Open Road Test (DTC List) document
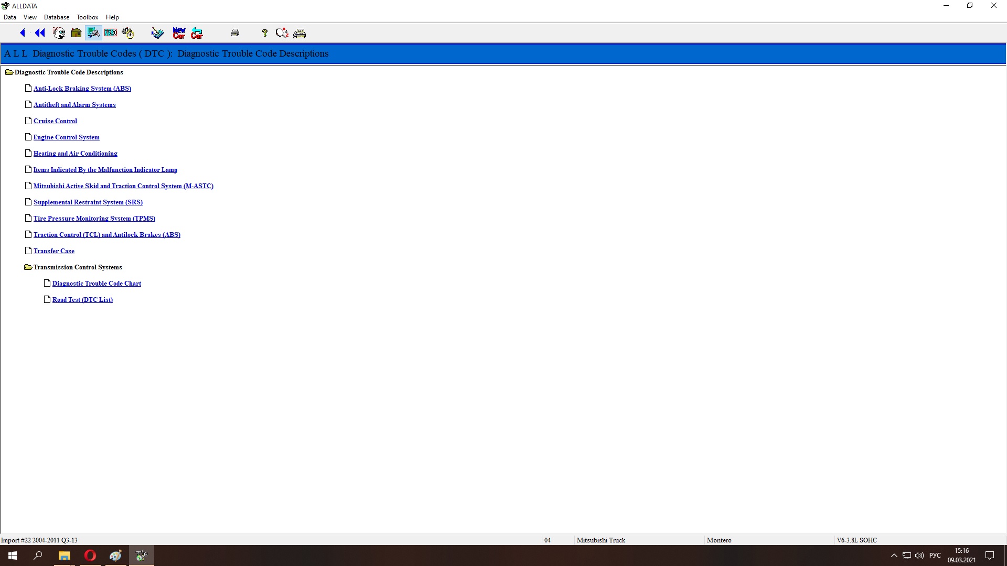The height and width of the screenshot is (566, 1007). 82,300
